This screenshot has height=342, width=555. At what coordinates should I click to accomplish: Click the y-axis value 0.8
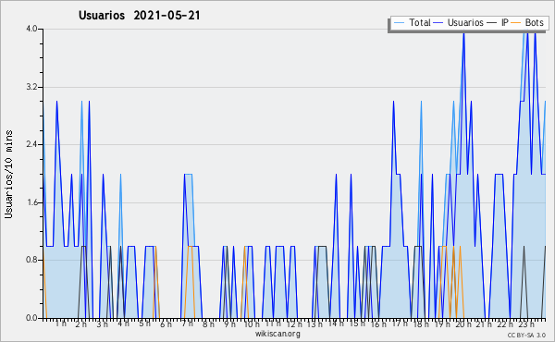click(x=31, y=260)
